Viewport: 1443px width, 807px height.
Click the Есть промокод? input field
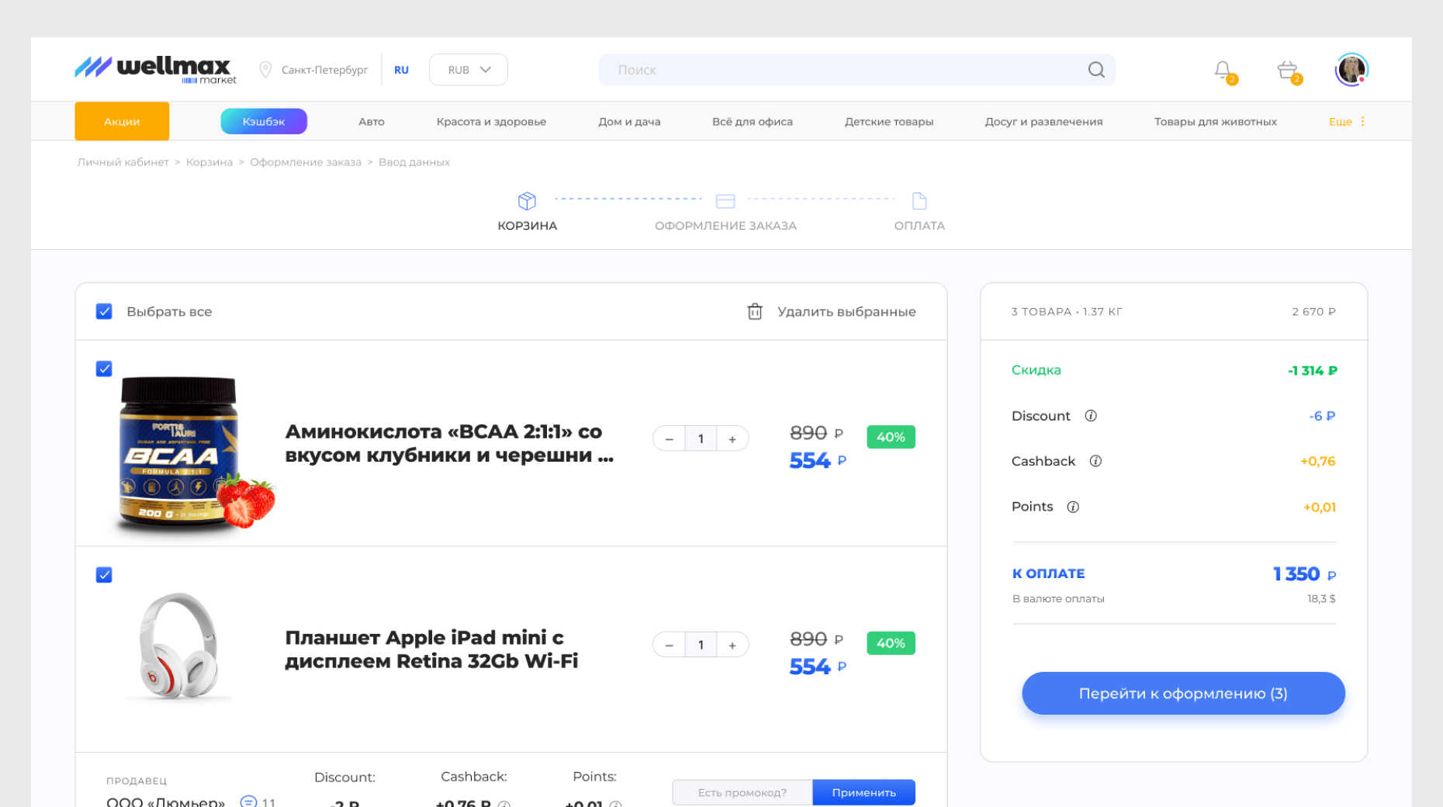click(742, 792)
